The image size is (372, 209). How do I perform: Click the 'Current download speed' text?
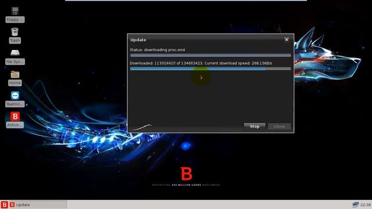tap(238, 63)
